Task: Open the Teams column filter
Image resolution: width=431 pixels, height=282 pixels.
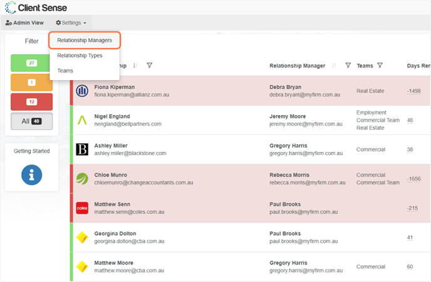Action: (x=380, y=65)
